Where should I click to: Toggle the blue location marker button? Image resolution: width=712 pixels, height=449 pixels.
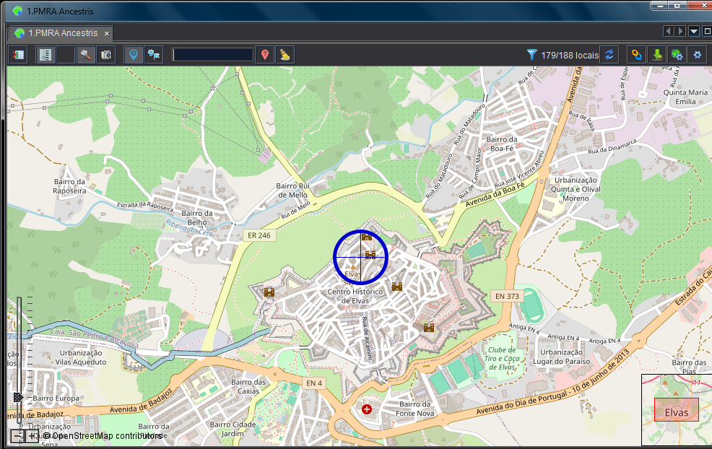click(x=133, y=55)
